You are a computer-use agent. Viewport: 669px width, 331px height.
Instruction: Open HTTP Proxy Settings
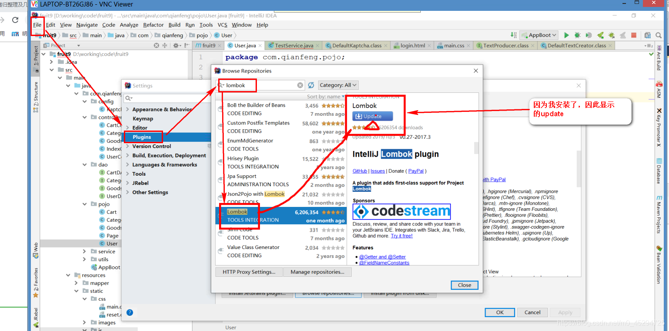click(x=249, y=272)
